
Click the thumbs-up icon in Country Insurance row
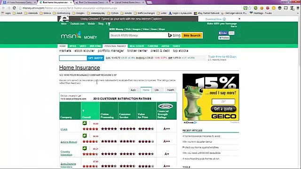pos(85,148)
